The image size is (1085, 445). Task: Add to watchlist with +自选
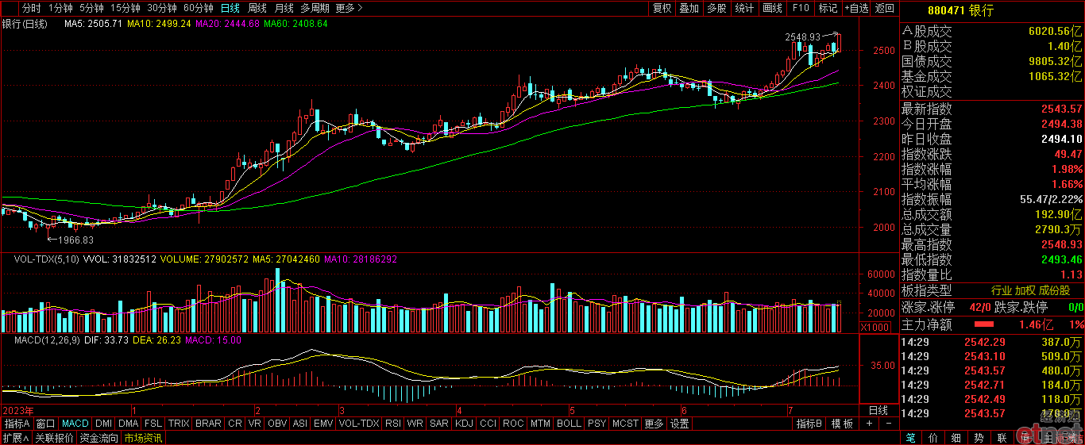coord(855,8)
